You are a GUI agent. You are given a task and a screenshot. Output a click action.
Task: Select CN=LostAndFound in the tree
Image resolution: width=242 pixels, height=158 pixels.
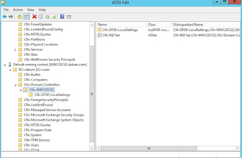coord(38,105)
